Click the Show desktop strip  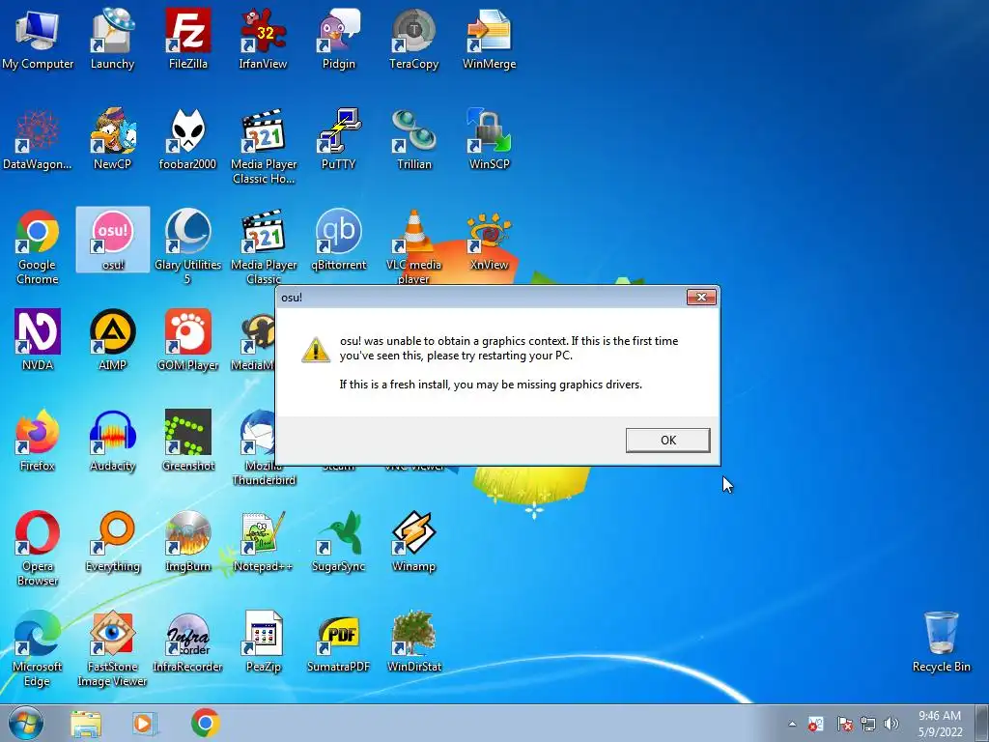tap(982, 724)
